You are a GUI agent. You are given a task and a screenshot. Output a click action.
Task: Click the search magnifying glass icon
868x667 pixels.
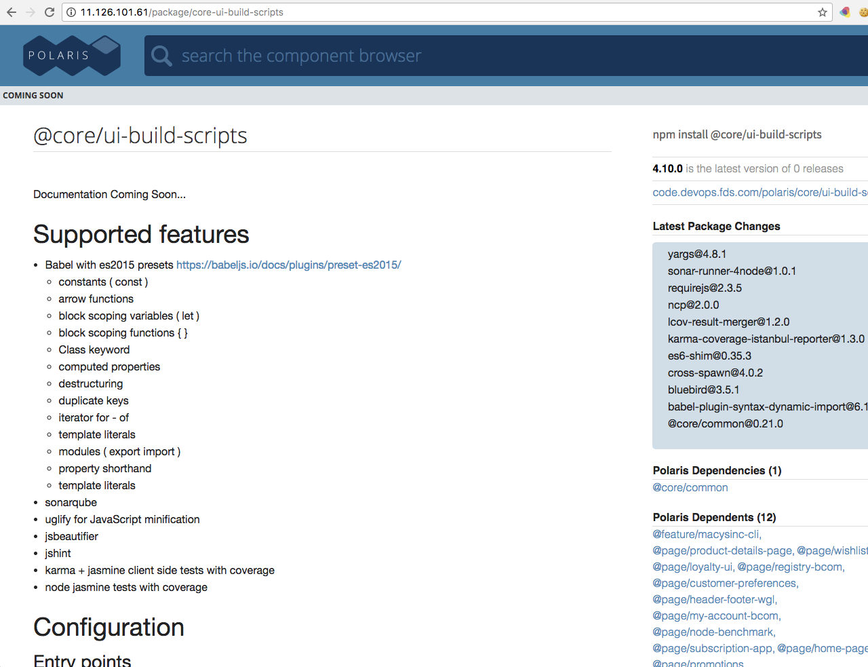[161, 55]
